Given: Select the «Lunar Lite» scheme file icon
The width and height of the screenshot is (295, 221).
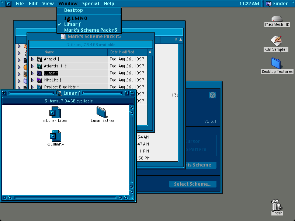Looking at the screenshot, I should click(55, 113).
